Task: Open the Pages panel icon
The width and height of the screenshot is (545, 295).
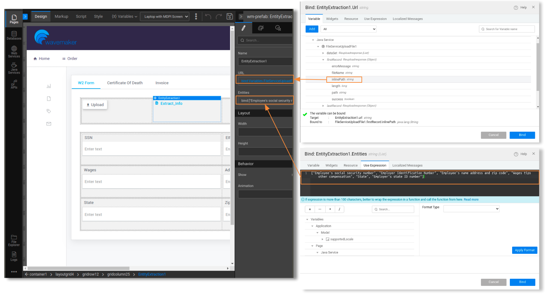Action: click(14, 19)
